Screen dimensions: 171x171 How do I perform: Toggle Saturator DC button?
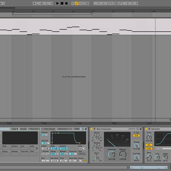point(149,145)
